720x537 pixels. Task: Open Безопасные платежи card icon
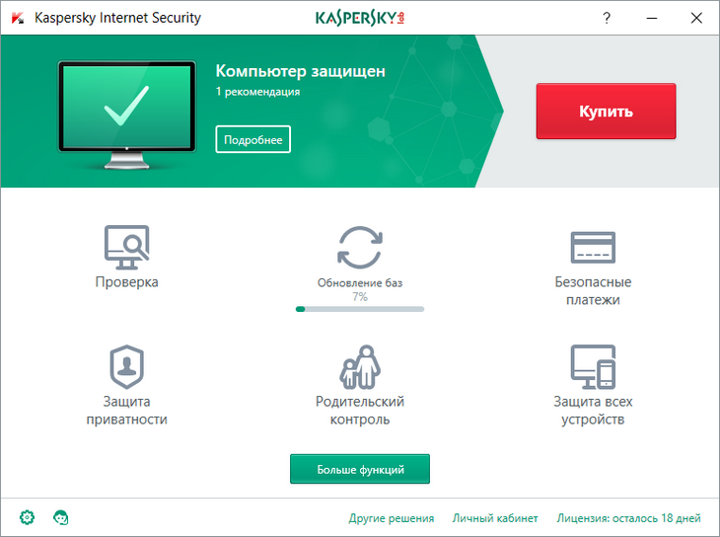593,247
